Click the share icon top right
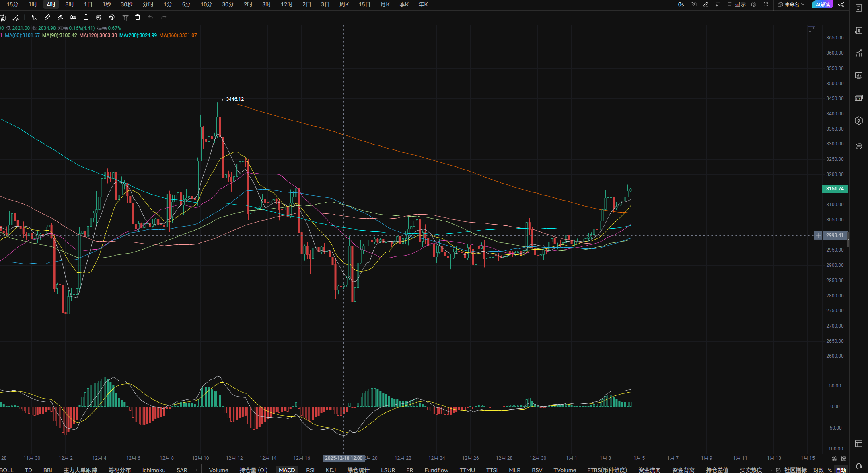This screenshot has height=473, width=868. click(x=841, y=4)
